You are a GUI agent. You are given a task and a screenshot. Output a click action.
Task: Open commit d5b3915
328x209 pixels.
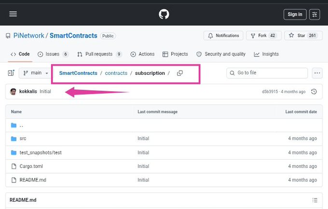coord(270,92)
